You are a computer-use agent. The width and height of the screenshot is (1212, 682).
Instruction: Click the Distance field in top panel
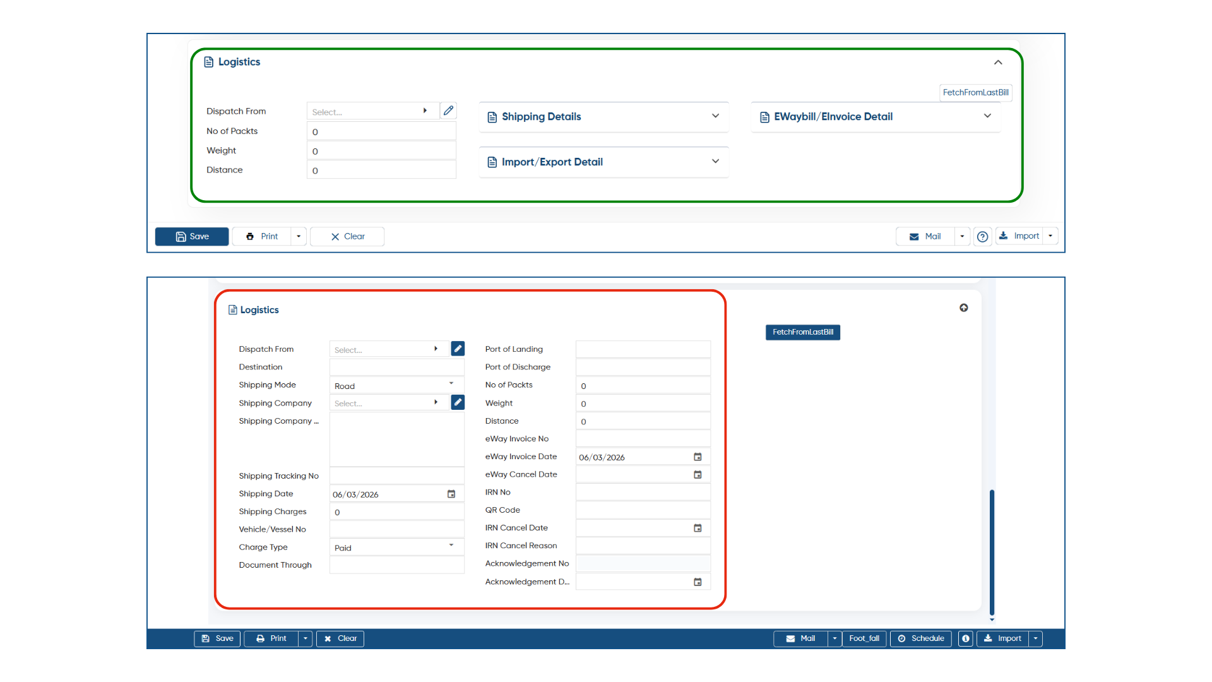(x=381, y=170)
